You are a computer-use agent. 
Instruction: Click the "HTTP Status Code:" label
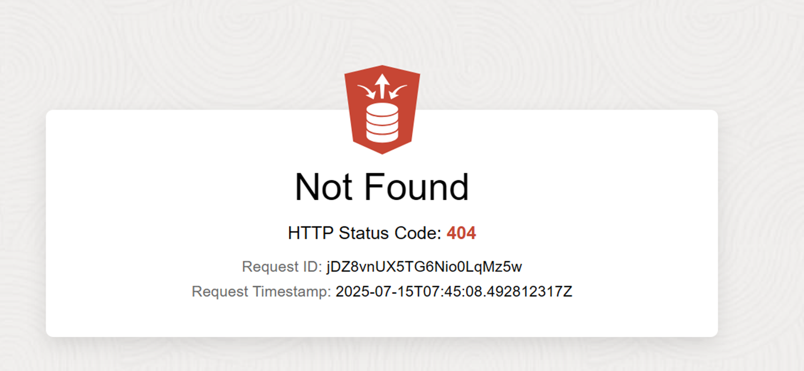point(365,233)
